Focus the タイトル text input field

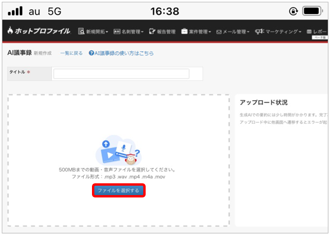click(x=121, y=74)
